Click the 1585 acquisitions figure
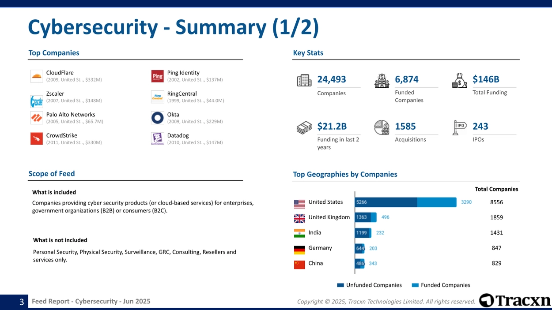 coord(405,127)
